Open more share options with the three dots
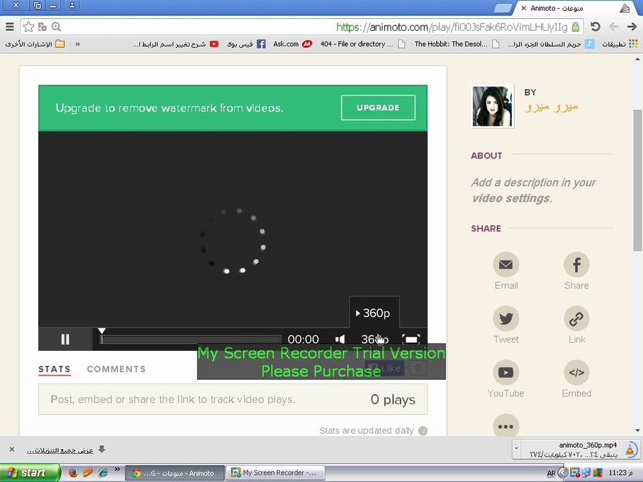The width and height of the screenshot is (643, 482). click(506, 426)
